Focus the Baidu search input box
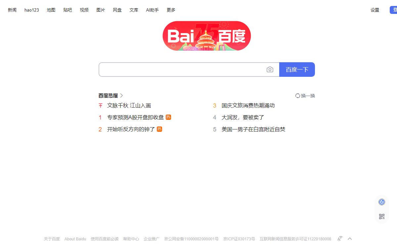 189,70
